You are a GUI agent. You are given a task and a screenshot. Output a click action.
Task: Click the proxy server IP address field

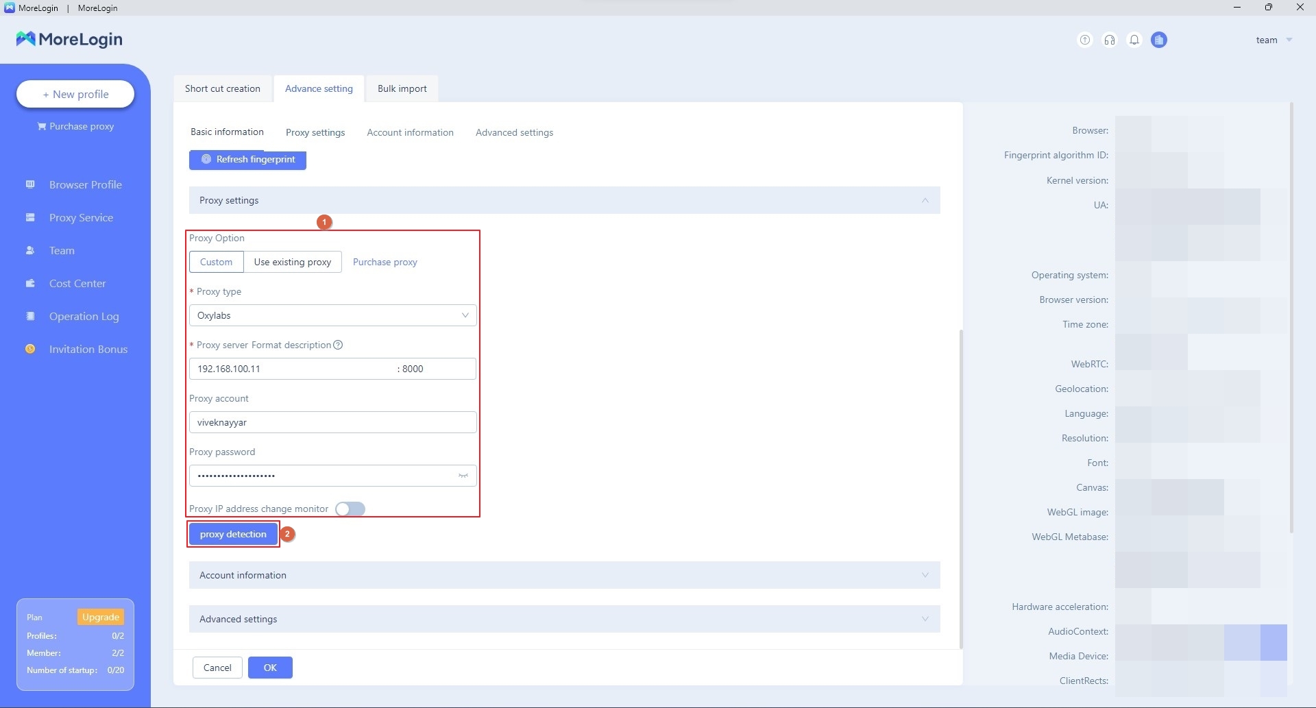click(x=291, y=369)
